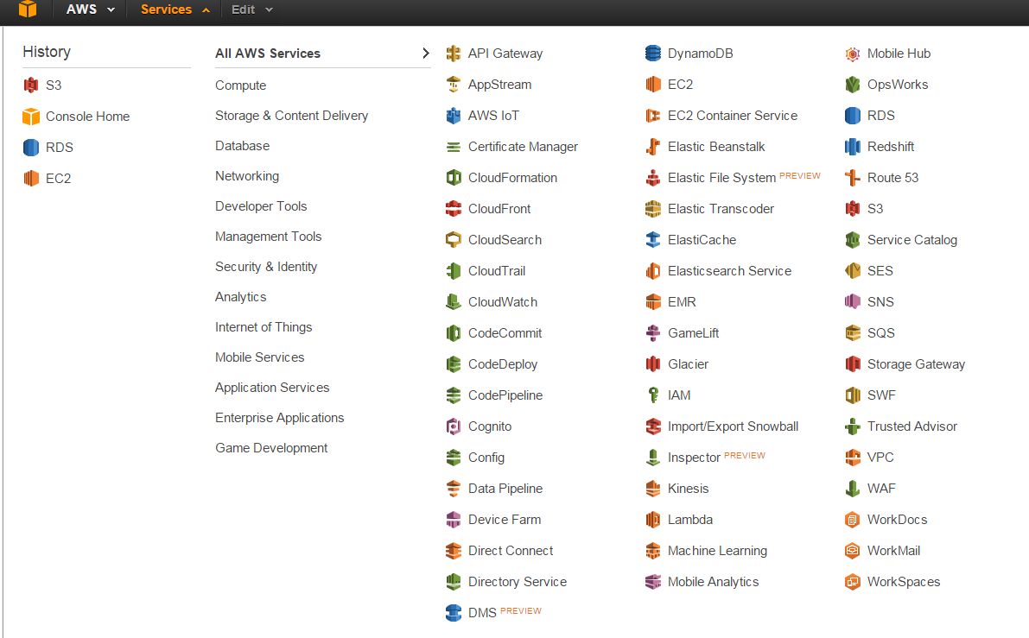
Task: Open the Directory Service link
Action: click(x=518, y=582)
